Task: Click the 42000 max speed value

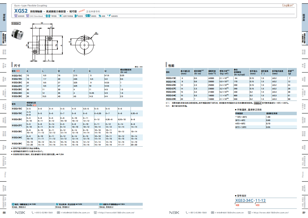Action: coord(211,78)
